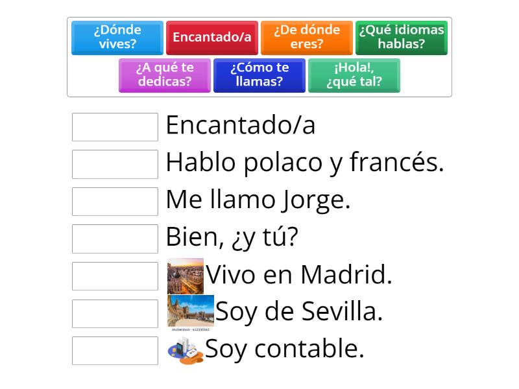
Task: Select the blue "¿Dónde vives?" tile
Action: point(117,38)
